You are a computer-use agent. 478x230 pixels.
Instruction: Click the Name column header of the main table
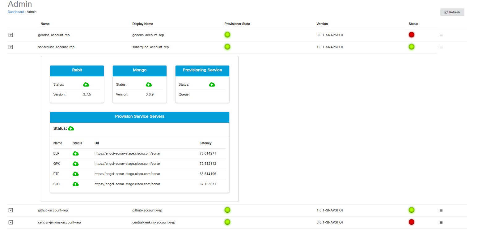[45, 24]
